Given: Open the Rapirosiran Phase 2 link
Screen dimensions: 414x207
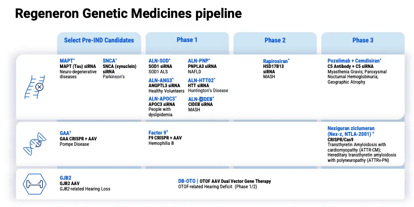Looking at the screenshot, I should 276,60.
